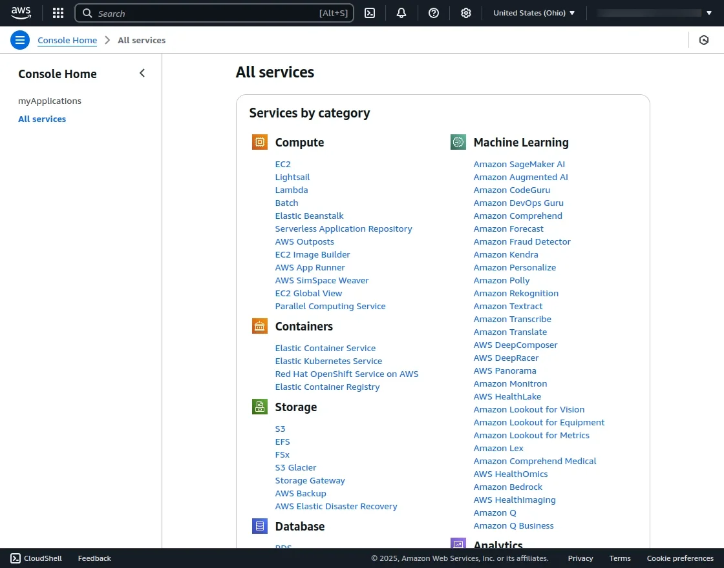The image size is (724, 568).
Task: Open EC2 Global View link
Action: [x=308, y=293]
